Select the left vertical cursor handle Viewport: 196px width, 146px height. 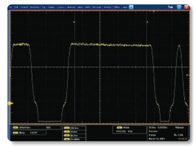click(x=74, y=22)
